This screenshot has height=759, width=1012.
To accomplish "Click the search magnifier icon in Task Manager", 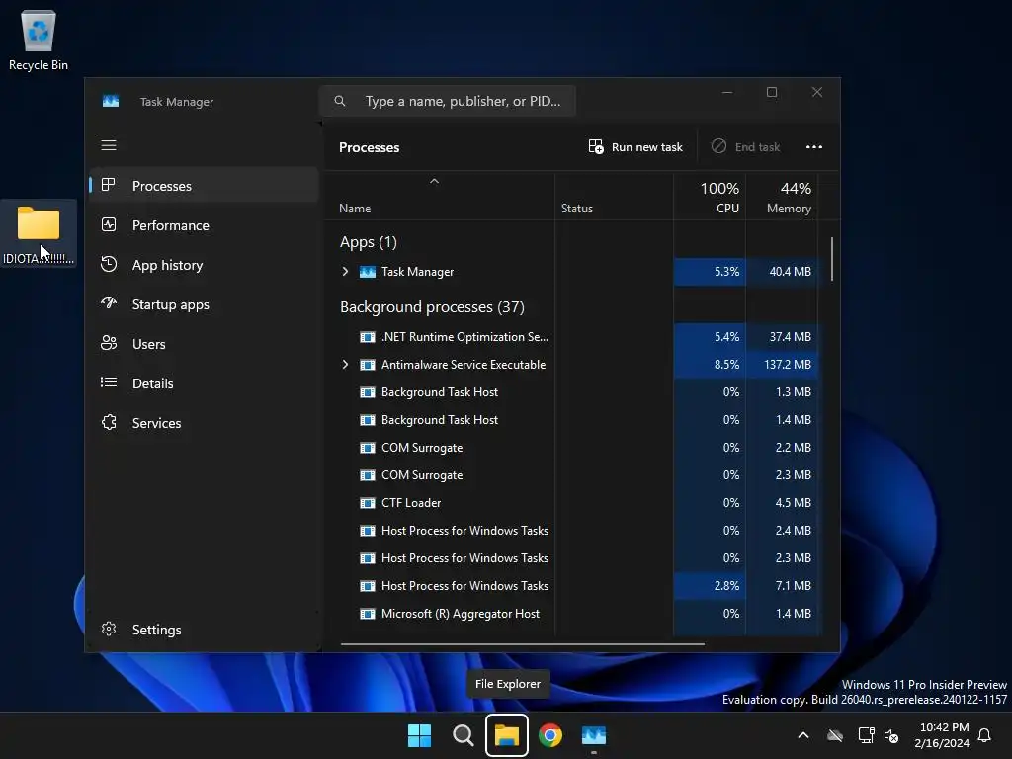I will (340, 101).
